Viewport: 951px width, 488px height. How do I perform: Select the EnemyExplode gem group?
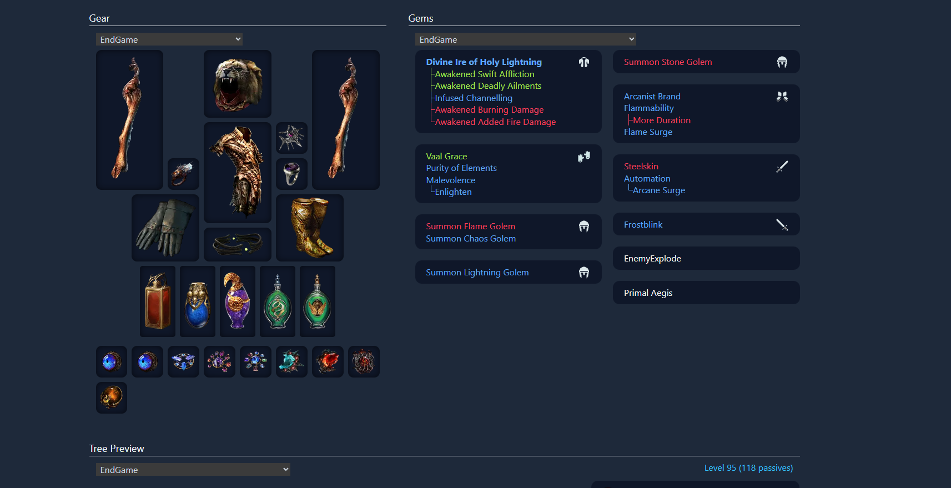point(706,258)
